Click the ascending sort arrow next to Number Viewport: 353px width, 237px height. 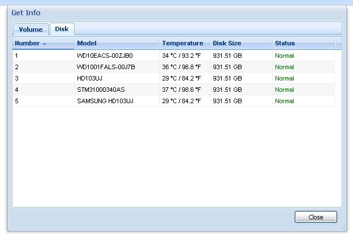point(44,44)
